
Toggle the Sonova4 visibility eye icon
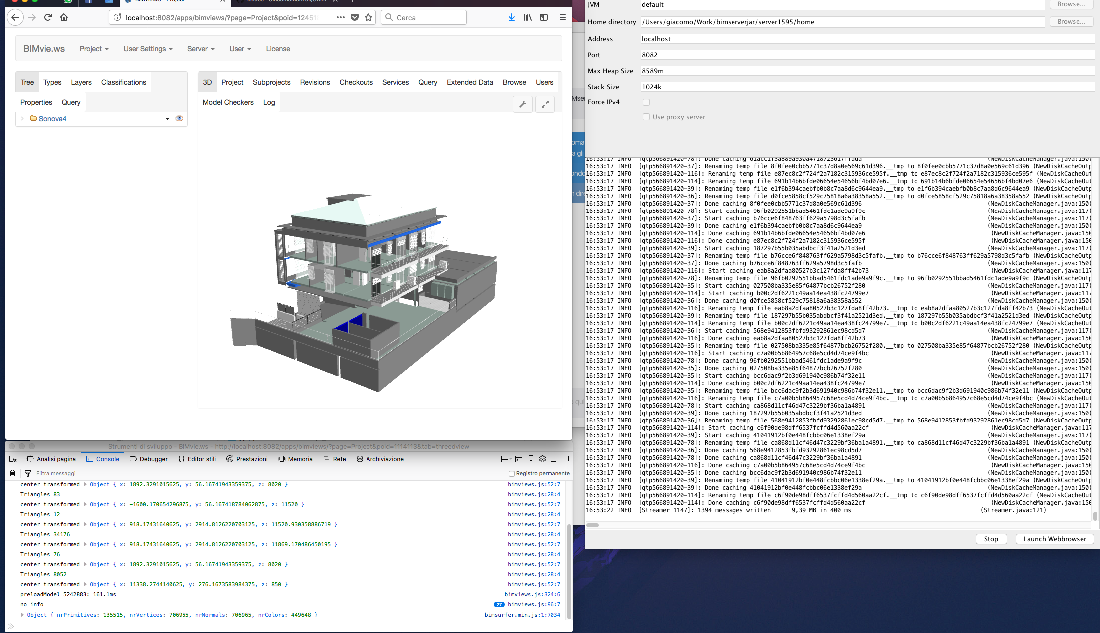pyautogui.click(x=179, y=118)
